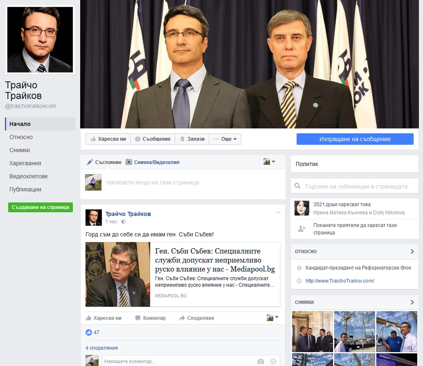Viewport: 423px width, 366px height.
Task: Click the Напишете коментар input field
Action: pyautogui.click(x=178, y=361)
